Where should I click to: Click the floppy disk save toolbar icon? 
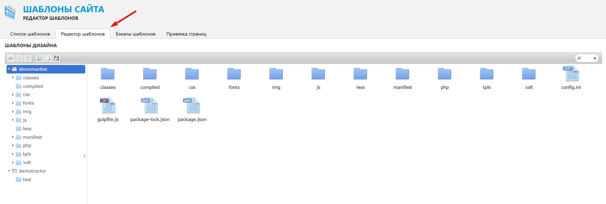pyautogui.click(x=56, y=58)
